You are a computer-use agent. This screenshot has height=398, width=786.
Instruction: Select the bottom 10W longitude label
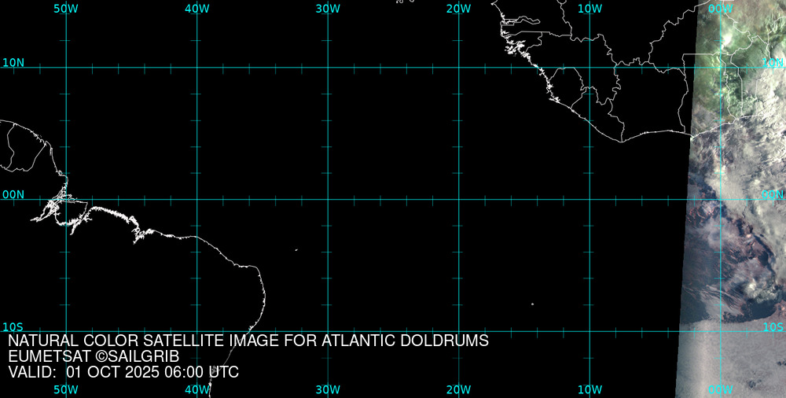pos(589,389)
